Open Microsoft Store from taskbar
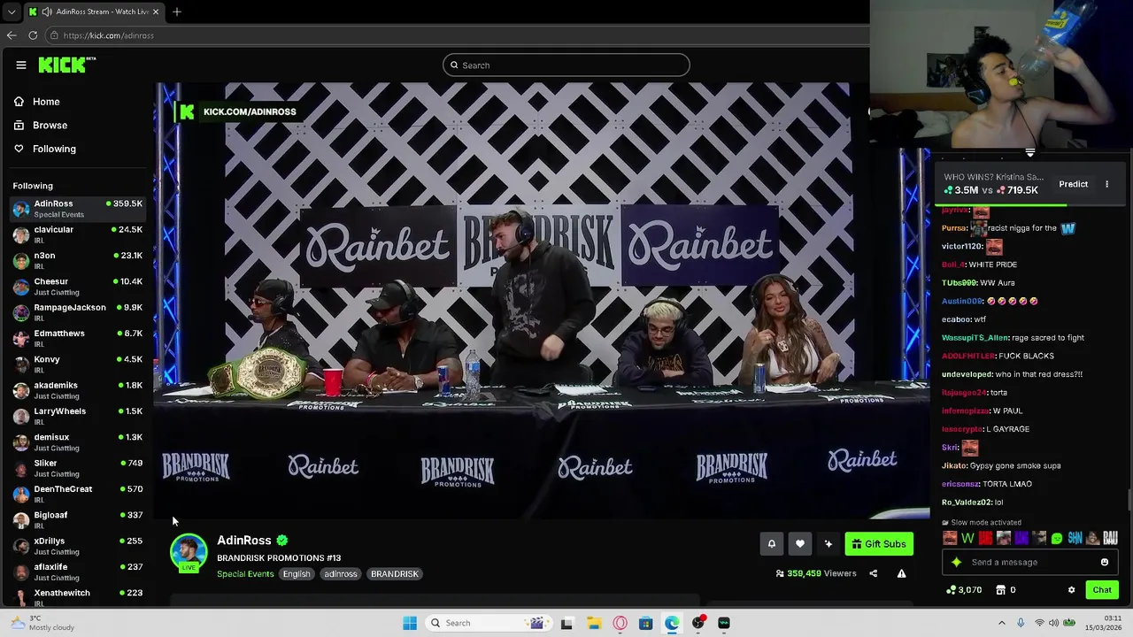Image resolution: width=1133 pixels, height=637 pixels. coord(645,623)
